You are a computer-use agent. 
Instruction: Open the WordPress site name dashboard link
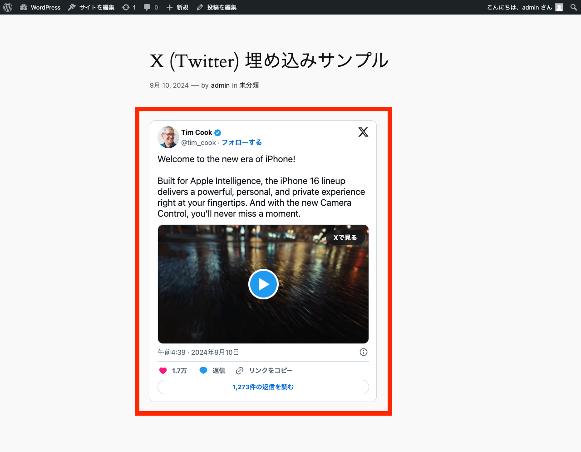40,7
